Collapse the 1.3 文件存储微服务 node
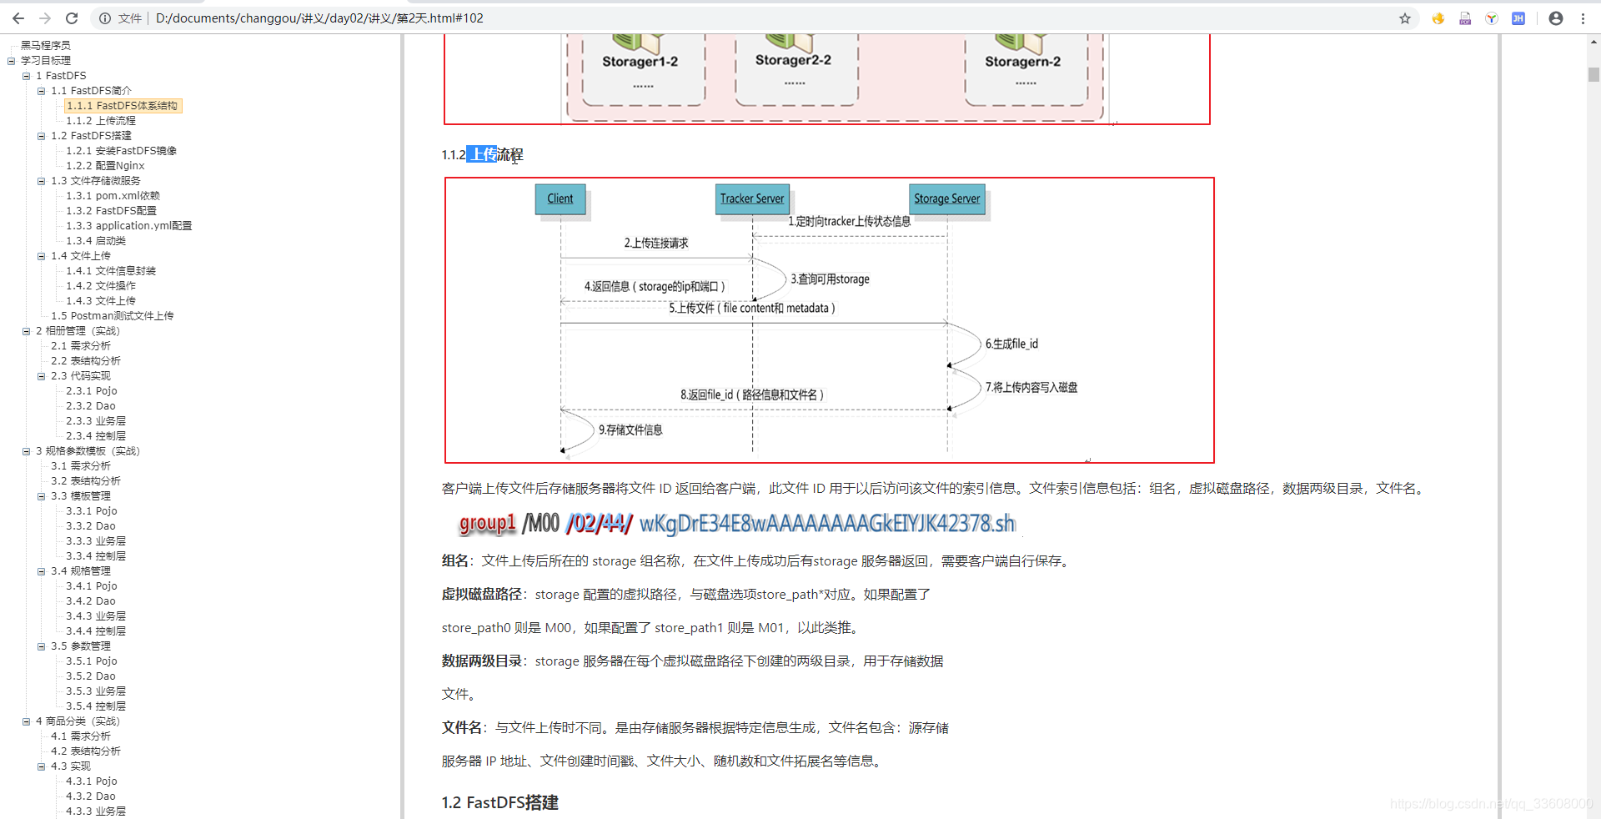Viewport: 1601px width, 819px height. [x=42, y=181]
